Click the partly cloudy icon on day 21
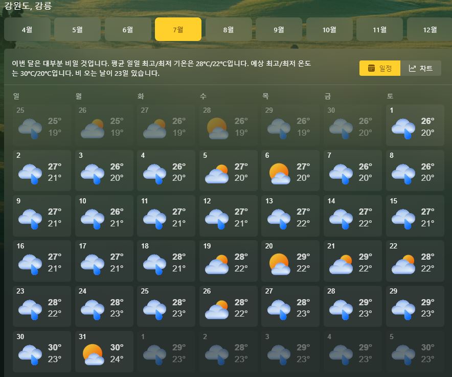Screen dimensions: 452x377 (341, 264)
